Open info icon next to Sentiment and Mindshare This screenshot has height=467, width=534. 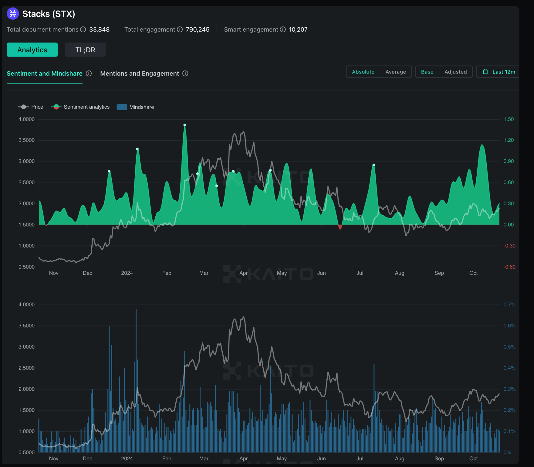[x=89, y=73]
